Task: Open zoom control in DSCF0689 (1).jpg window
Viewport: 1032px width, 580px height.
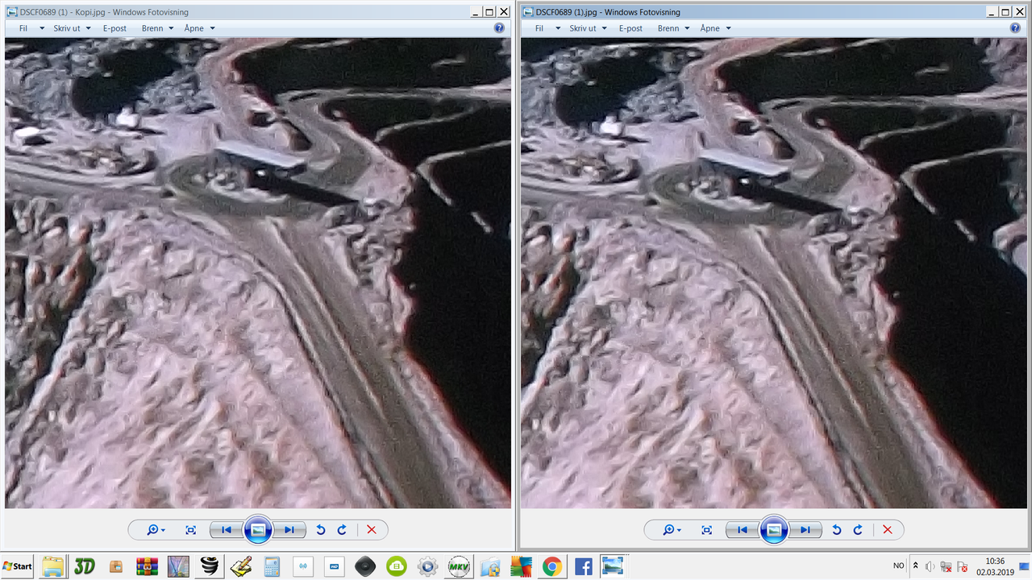Action: click(672, 529)
